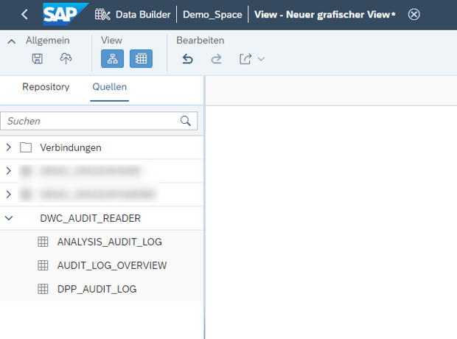The height and width of the screenshot is (339, 457).
Task: Collapse the toolbar with the up chevron
Action: (11, 42)
